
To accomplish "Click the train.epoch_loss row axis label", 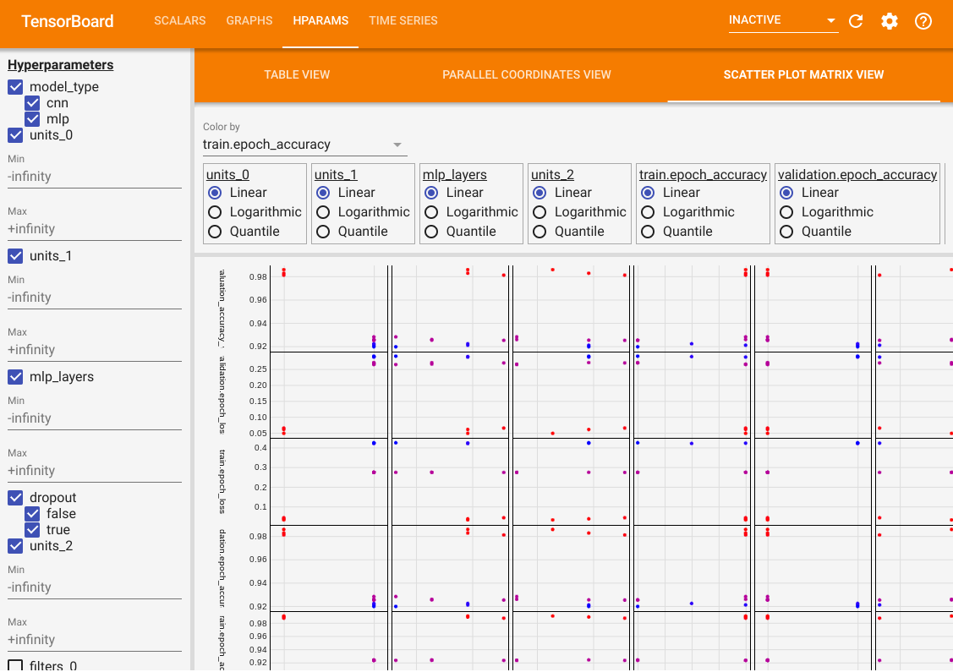I will click(x=222, y=481).
